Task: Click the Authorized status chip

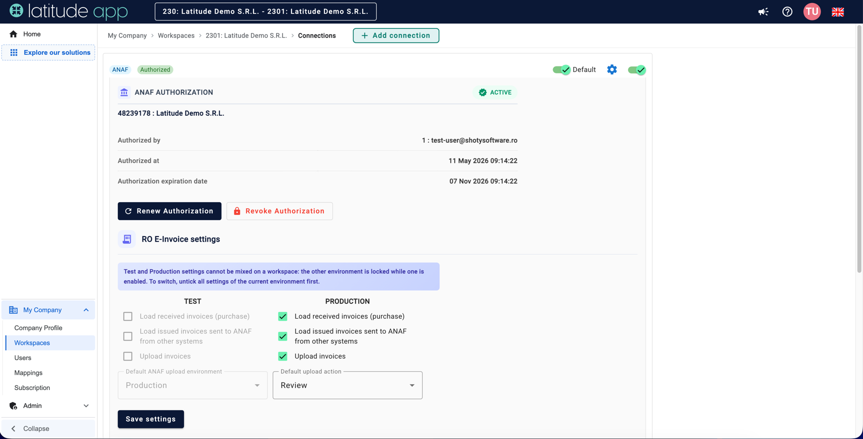Action: coord(155,69)
